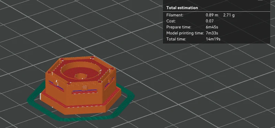Click the 7m33s model printing time
This screenshot has height=128, width=275.
point(212,33)
